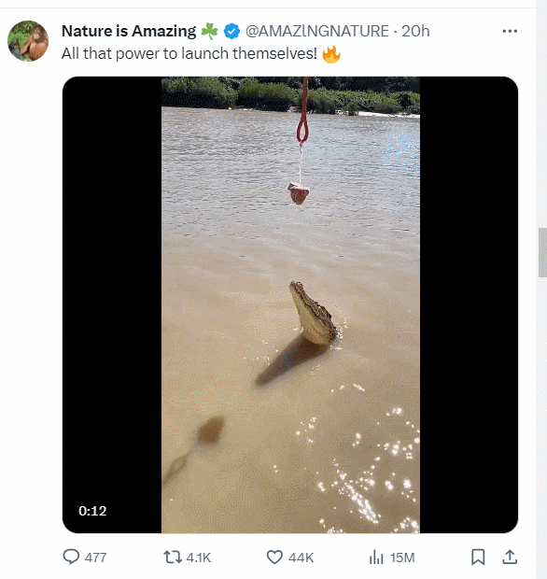The image size is (547, 579).
Task: Click the 15M views count
Action: (402, 558)
